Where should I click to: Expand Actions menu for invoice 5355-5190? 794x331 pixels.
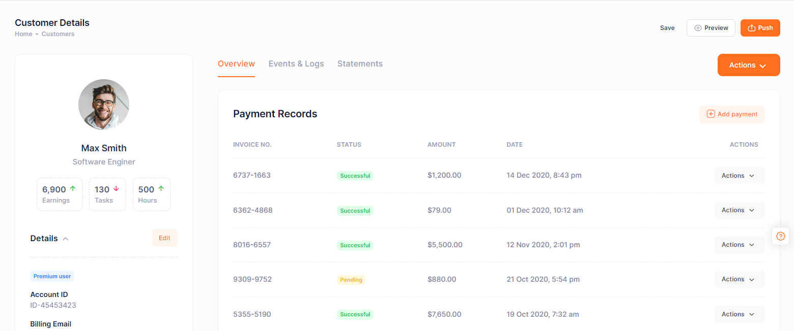(x=739, y=314)
